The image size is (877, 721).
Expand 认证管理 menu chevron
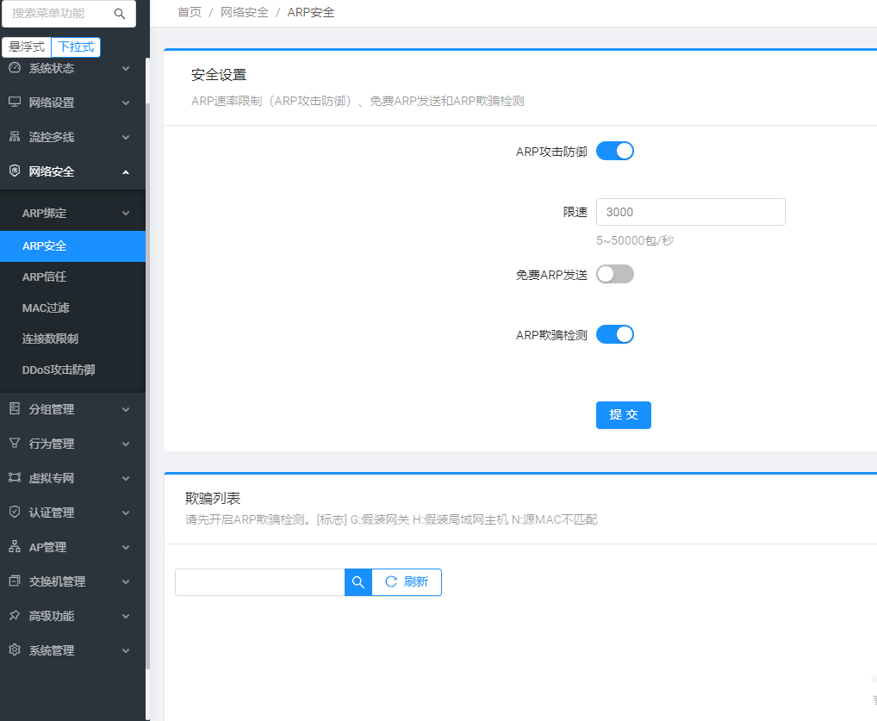tap(126, 513)
